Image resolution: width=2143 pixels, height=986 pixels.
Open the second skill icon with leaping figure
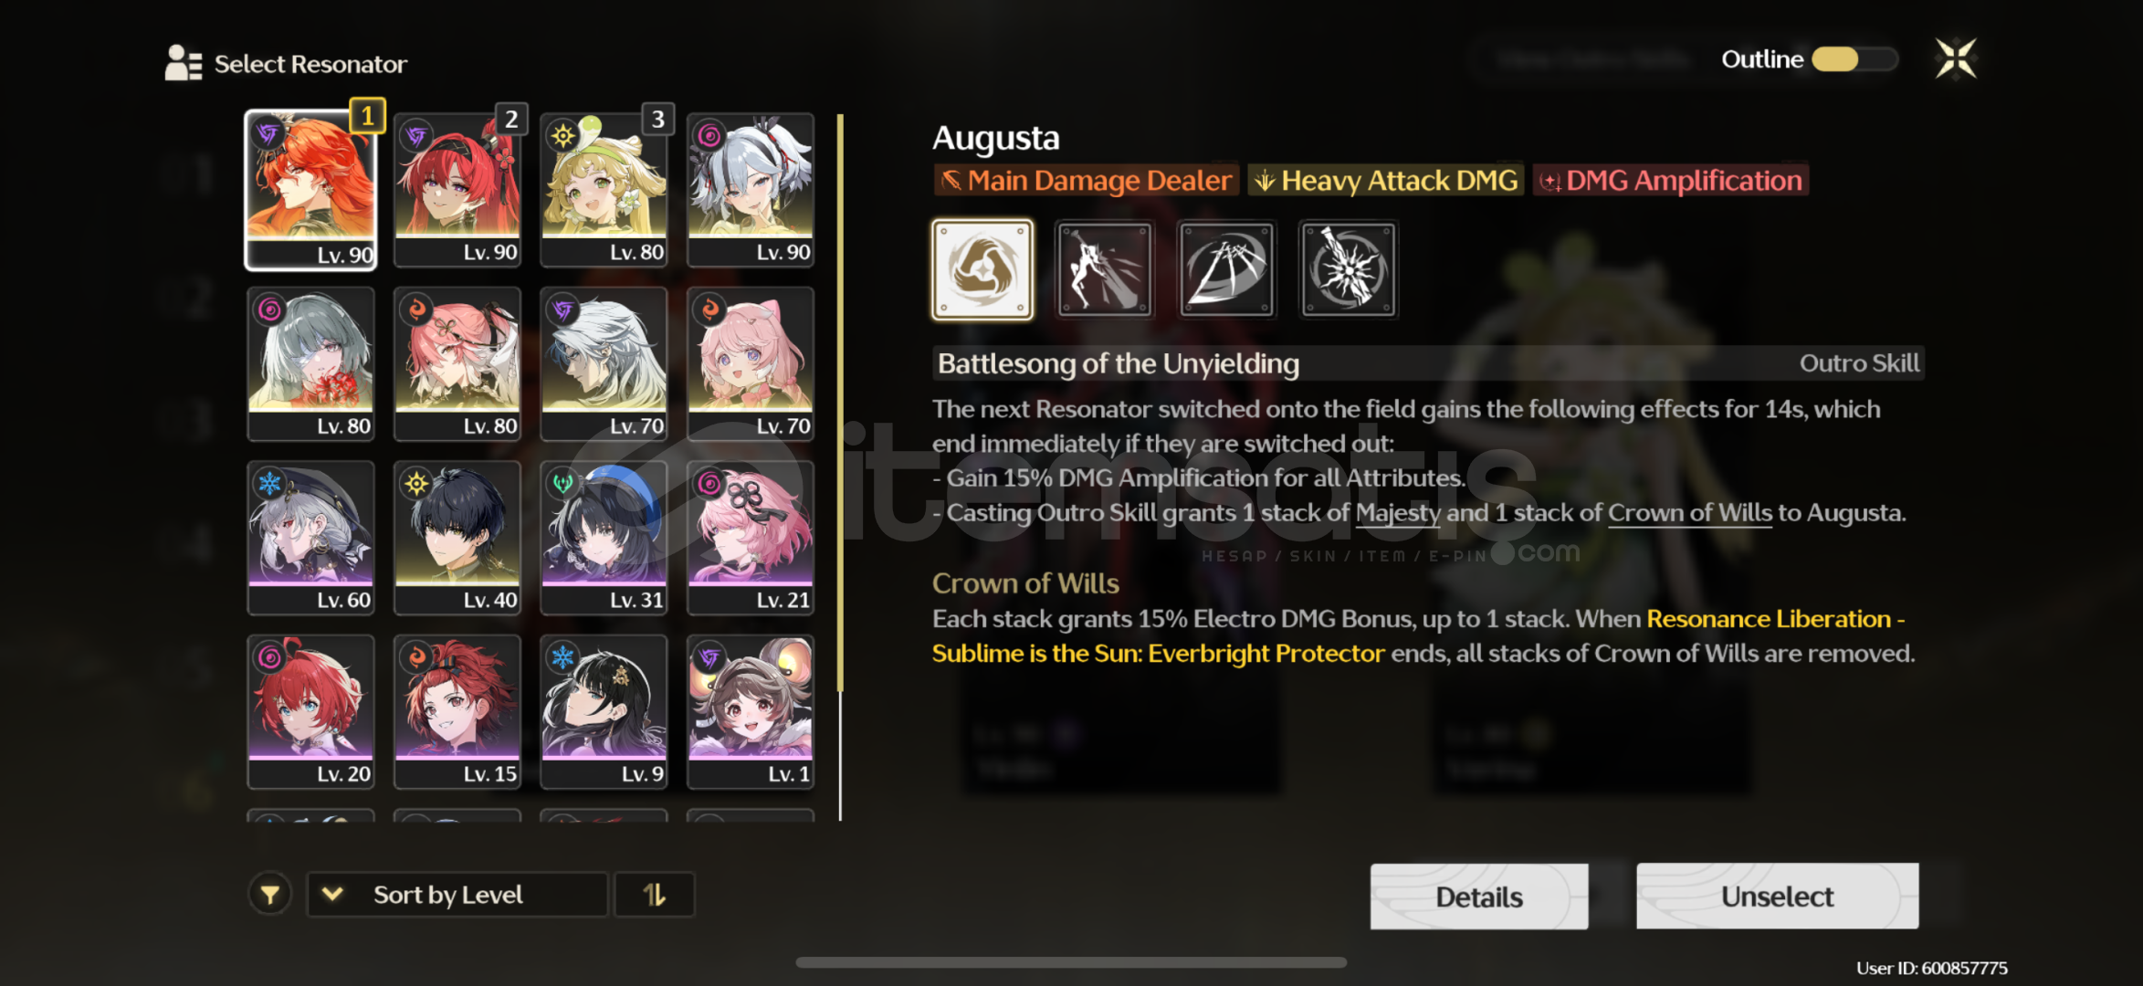(1105, 269)
